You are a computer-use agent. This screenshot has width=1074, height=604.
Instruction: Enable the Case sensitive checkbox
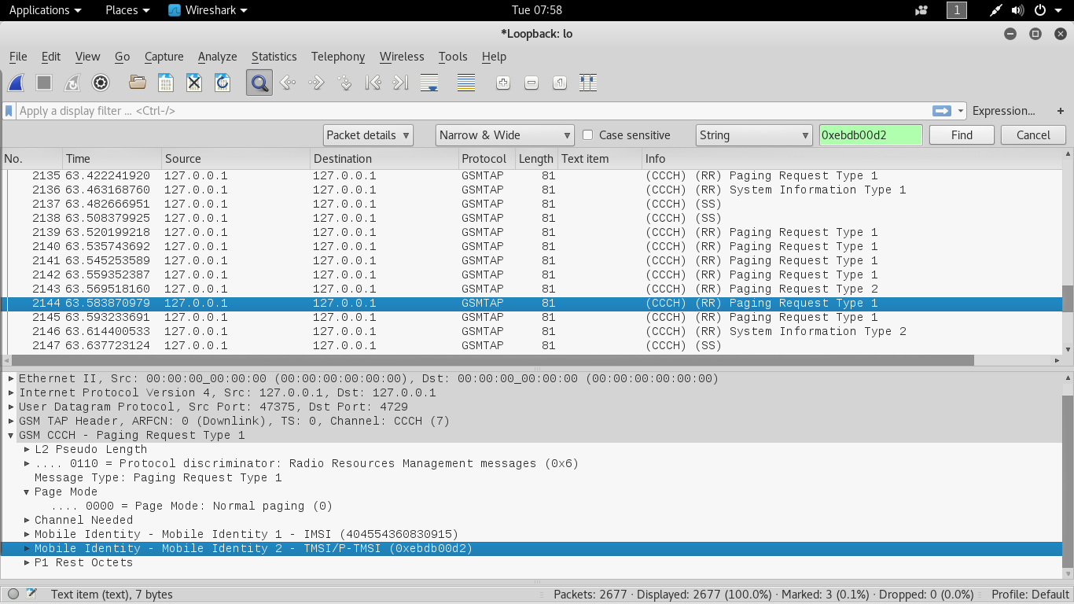(x=587, y=135)
